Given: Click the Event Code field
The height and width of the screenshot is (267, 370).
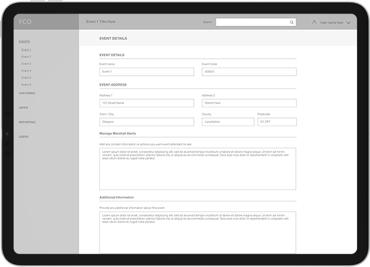Looking at the screenshot, I should [x=248, y=72].
